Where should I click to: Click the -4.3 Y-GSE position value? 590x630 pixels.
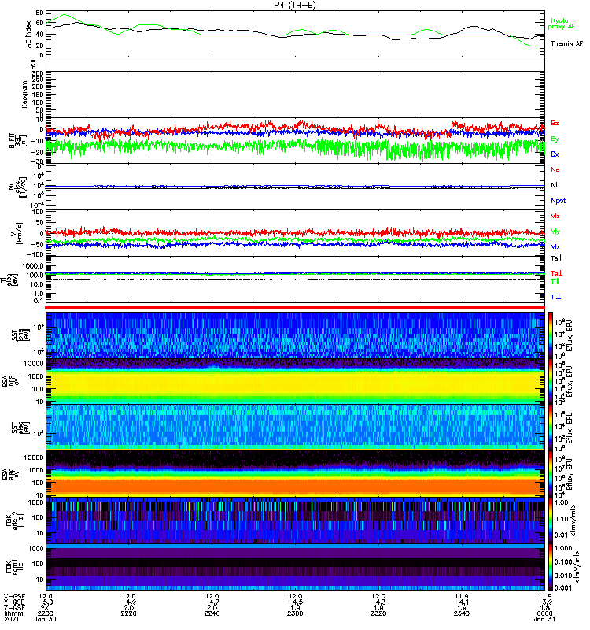(x=378, y=602)
